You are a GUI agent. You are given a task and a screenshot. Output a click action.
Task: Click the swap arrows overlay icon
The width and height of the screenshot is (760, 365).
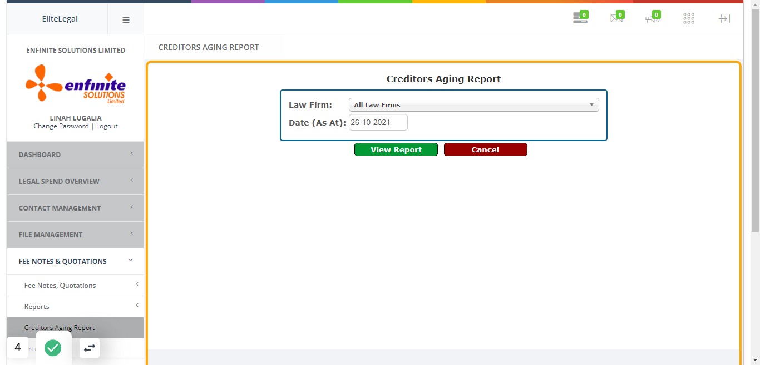90,348
